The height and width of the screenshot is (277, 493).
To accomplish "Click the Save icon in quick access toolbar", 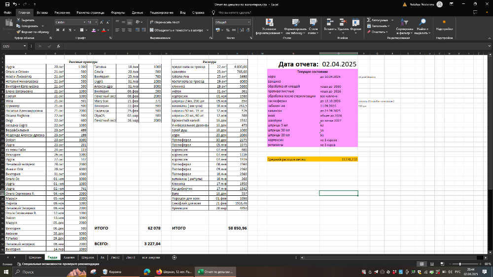I will (7, 4).
